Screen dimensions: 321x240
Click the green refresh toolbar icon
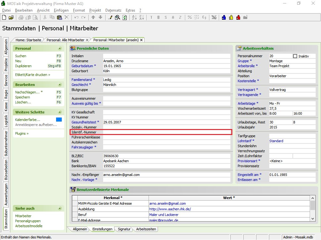[124, 17]
